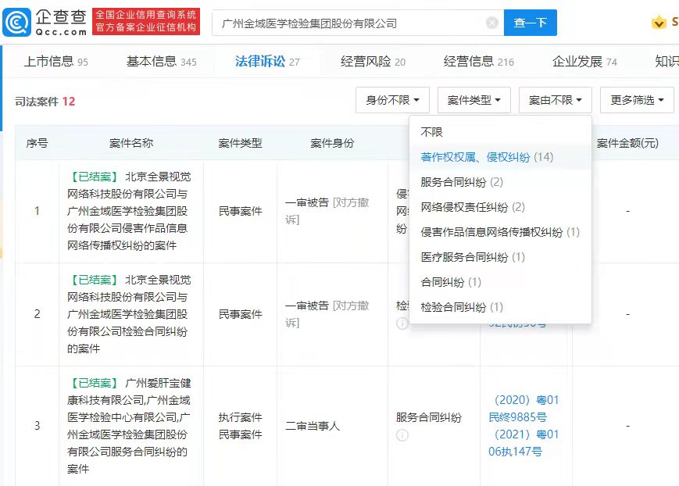Open row 3 case 广州爱肝宝健康科技 服务合同纠纷

[x=129, y=426]
